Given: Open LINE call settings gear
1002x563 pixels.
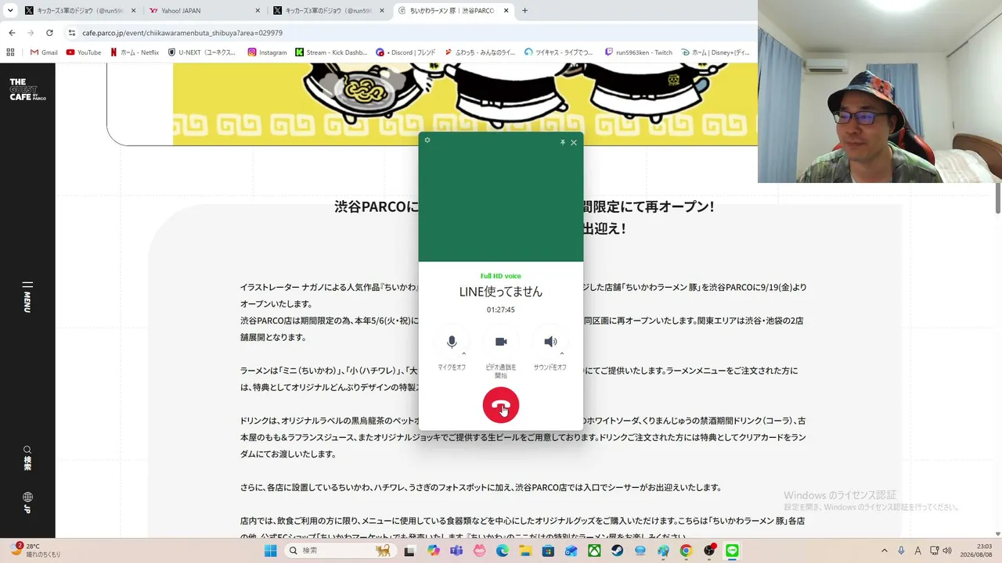Looking at the screenshot, I should [x=427, y=140].
